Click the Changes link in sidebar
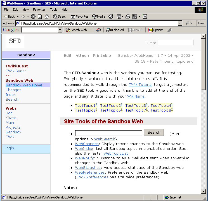Viewport: 208px width, 201px height. click(x=13, y=90)
